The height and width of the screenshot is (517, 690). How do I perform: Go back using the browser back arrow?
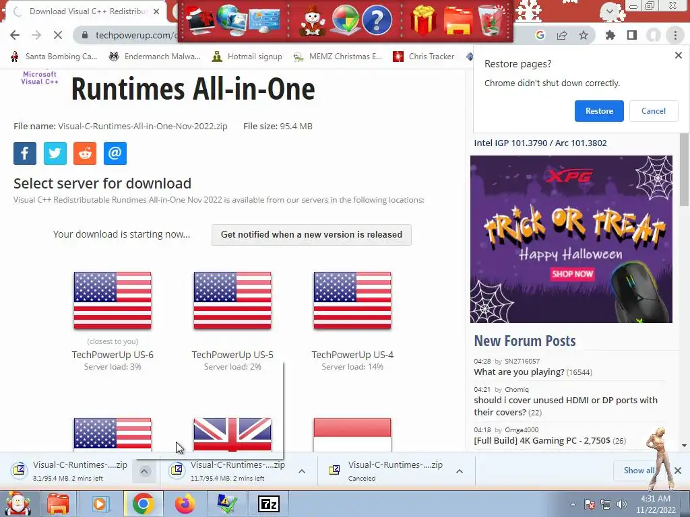tap(15, 35)
